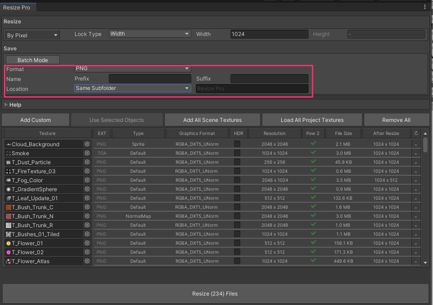Remove T_Bush_Trunk_N row with minus button
This screenshot has height=305, width=433.
[416, 216]
